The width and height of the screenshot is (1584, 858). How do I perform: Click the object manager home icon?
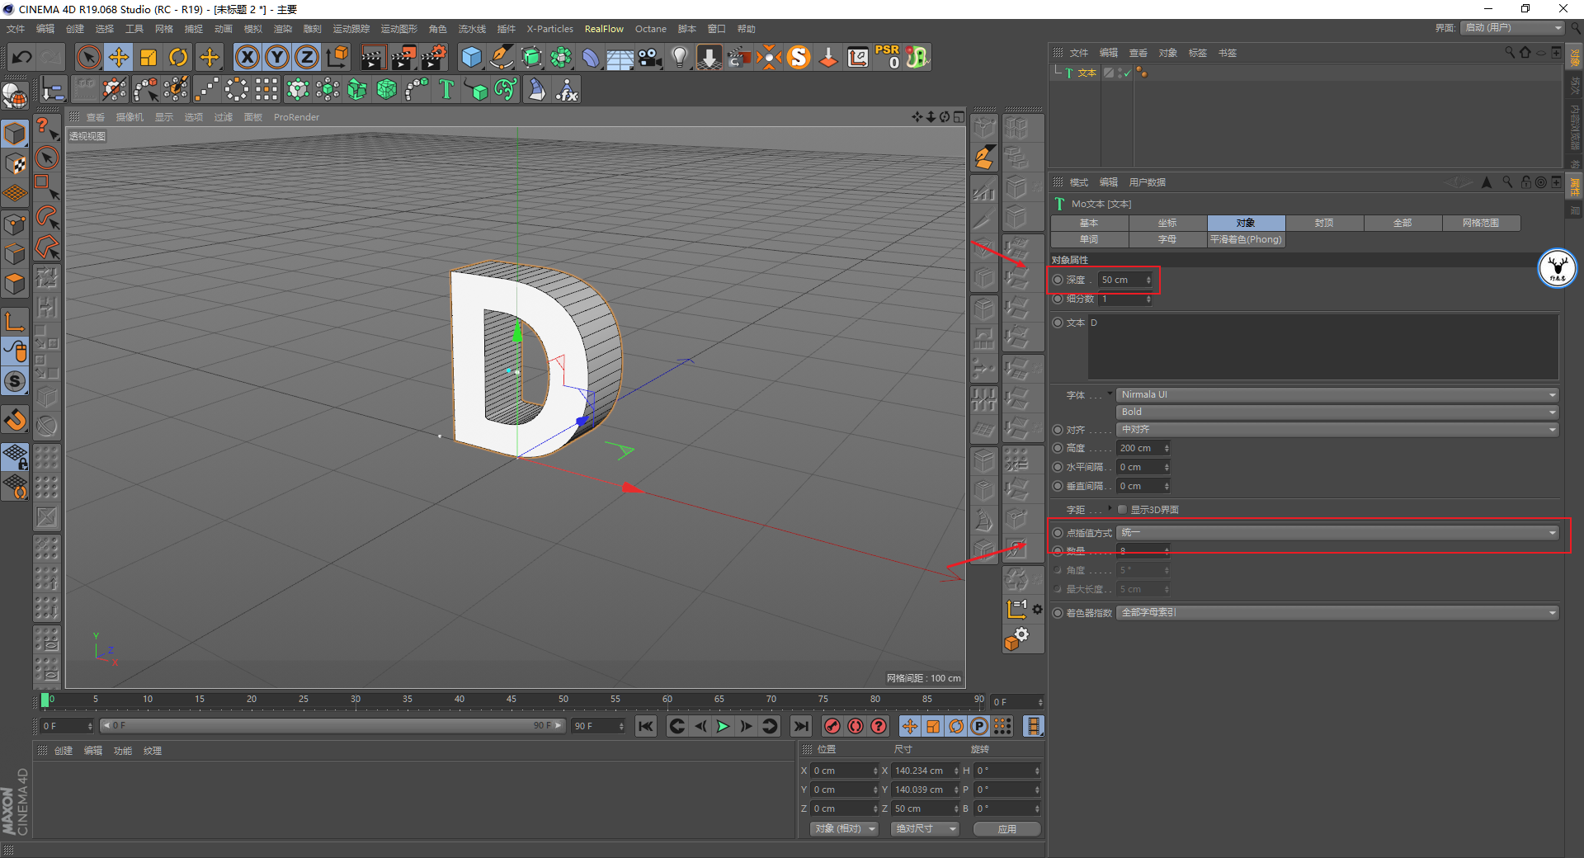click(x=1525, y=52)
